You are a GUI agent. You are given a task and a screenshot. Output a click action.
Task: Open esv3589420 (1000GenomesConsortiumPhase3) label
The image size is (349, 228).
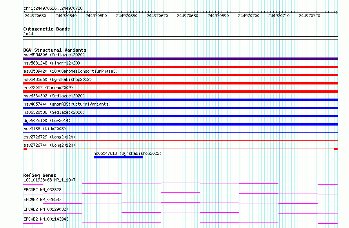coord(71,71)
